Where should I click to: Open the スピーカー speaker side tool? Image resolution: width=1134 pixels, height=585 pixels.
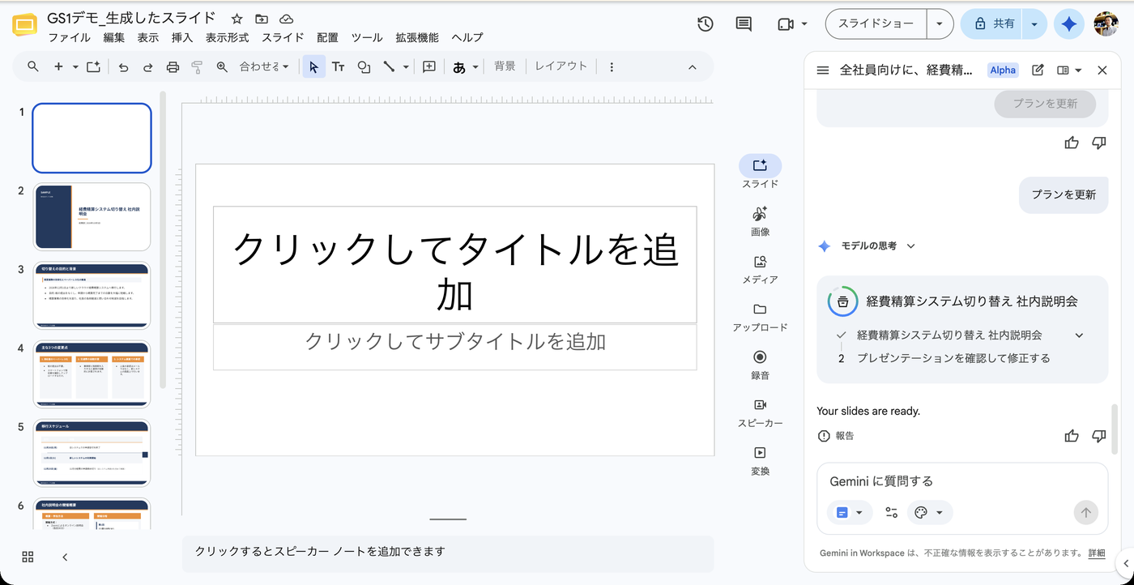[x=760, y=412]
